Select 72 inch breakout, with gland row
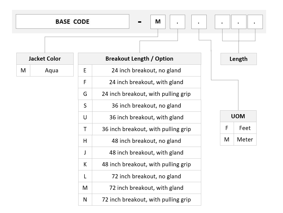This screenshot has width=283, height=213. (x=140, y=188)
